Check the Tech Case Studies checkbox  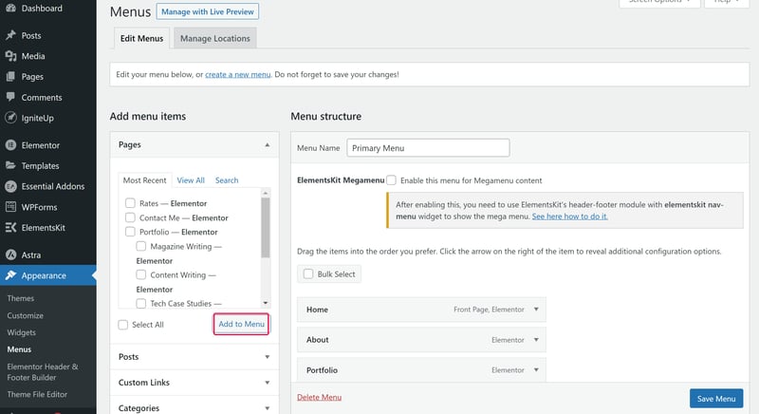coord(140,303)
